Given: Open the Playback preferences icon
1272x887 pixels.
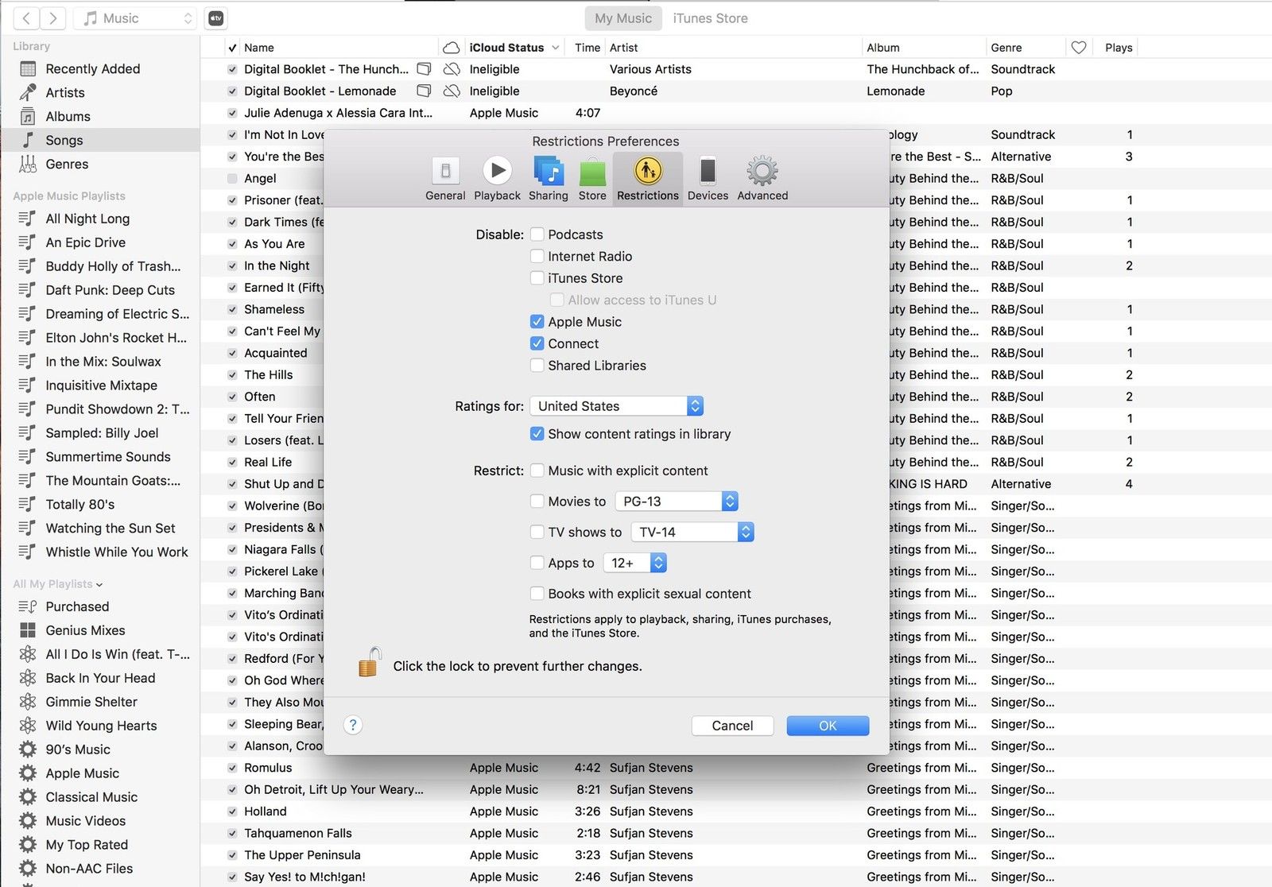Looking at the screenshot, I should click(x=497, y=172).
